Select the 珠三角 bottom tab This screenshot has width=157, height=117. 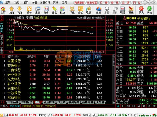click(61, 102)
